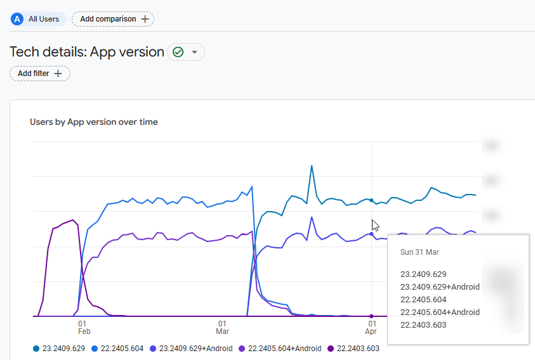Click 22.2403.603 row in the tooltip
This screenshot has width=535, height=360.
pos(423,325)
